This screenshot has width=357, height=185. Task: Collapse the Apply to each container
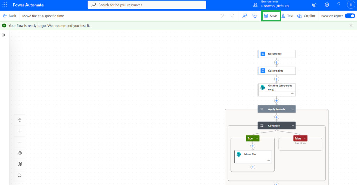(x=293, y=109)
